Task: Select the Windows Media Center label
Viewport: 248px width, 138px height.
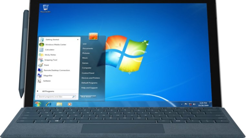Action: tap(56, 44)
